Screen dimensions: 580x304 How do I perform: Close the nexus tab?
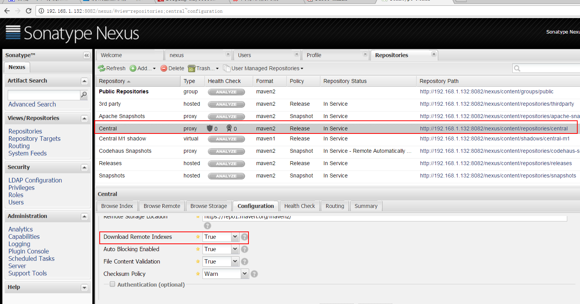228,54
